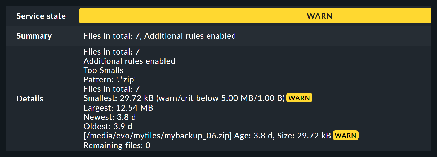Click the Summary row label
This screenshot has height=157, width=437.
[34, 36]
